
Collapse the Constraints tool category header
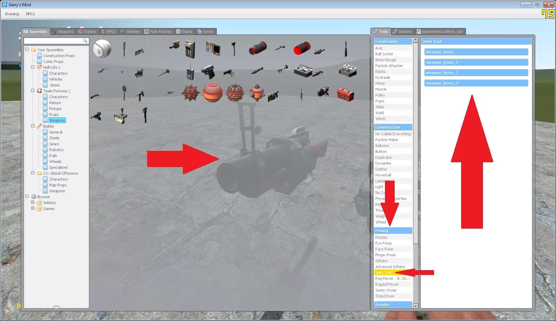tap(393, 42)
